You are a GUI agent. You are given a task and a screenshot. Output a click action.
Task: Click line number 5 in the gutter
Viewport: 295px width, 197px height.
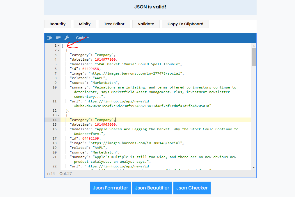pos(56,64)
